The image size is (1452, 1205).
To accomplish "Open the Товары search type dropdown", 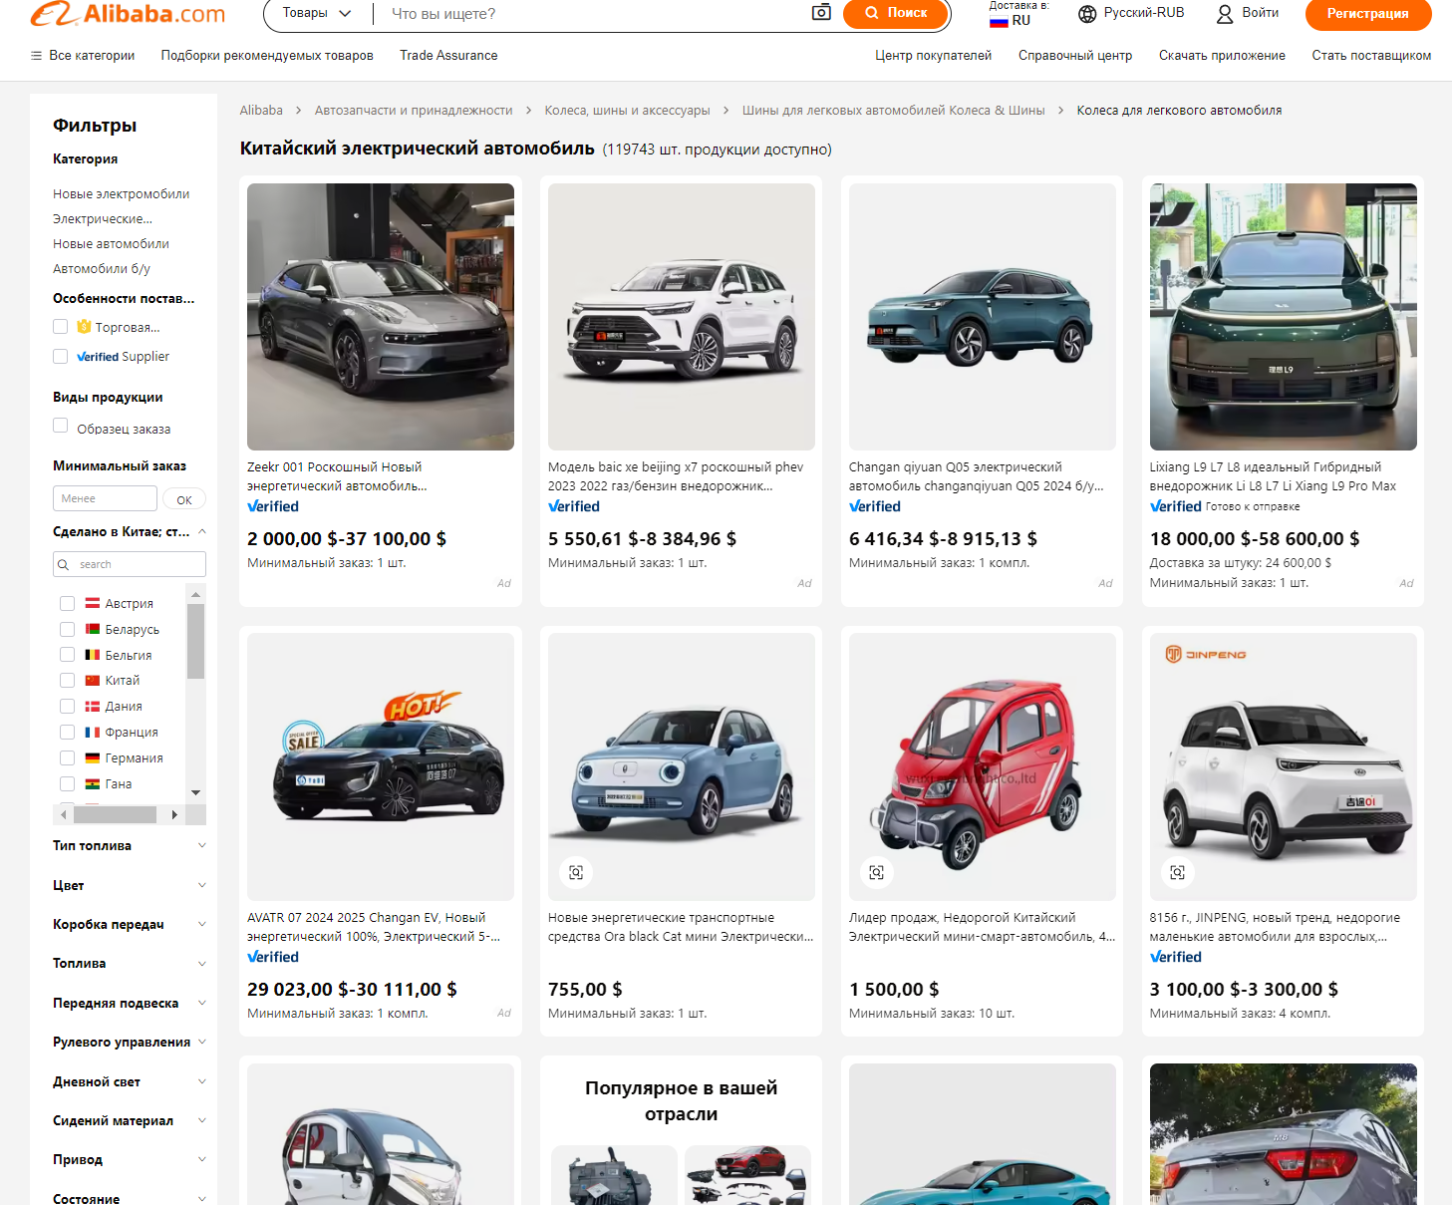I will click(317, 14).
